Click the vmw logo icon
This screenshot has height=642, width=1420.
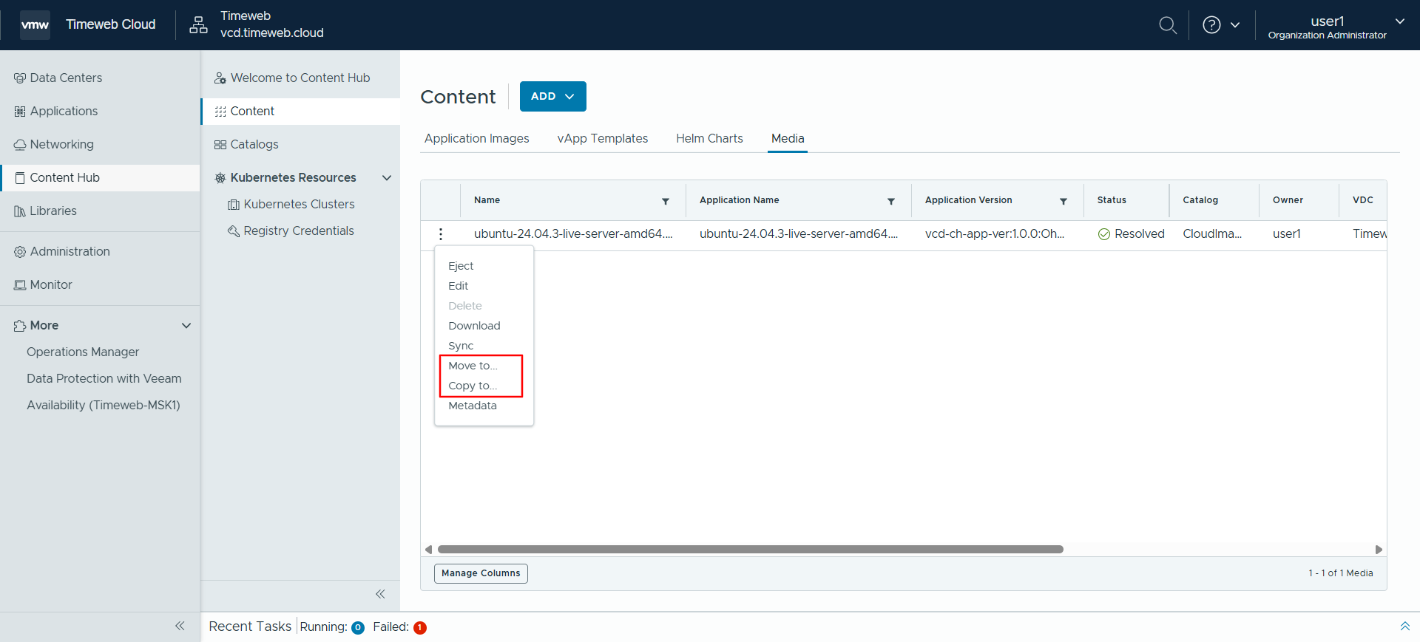click(35, 24)
